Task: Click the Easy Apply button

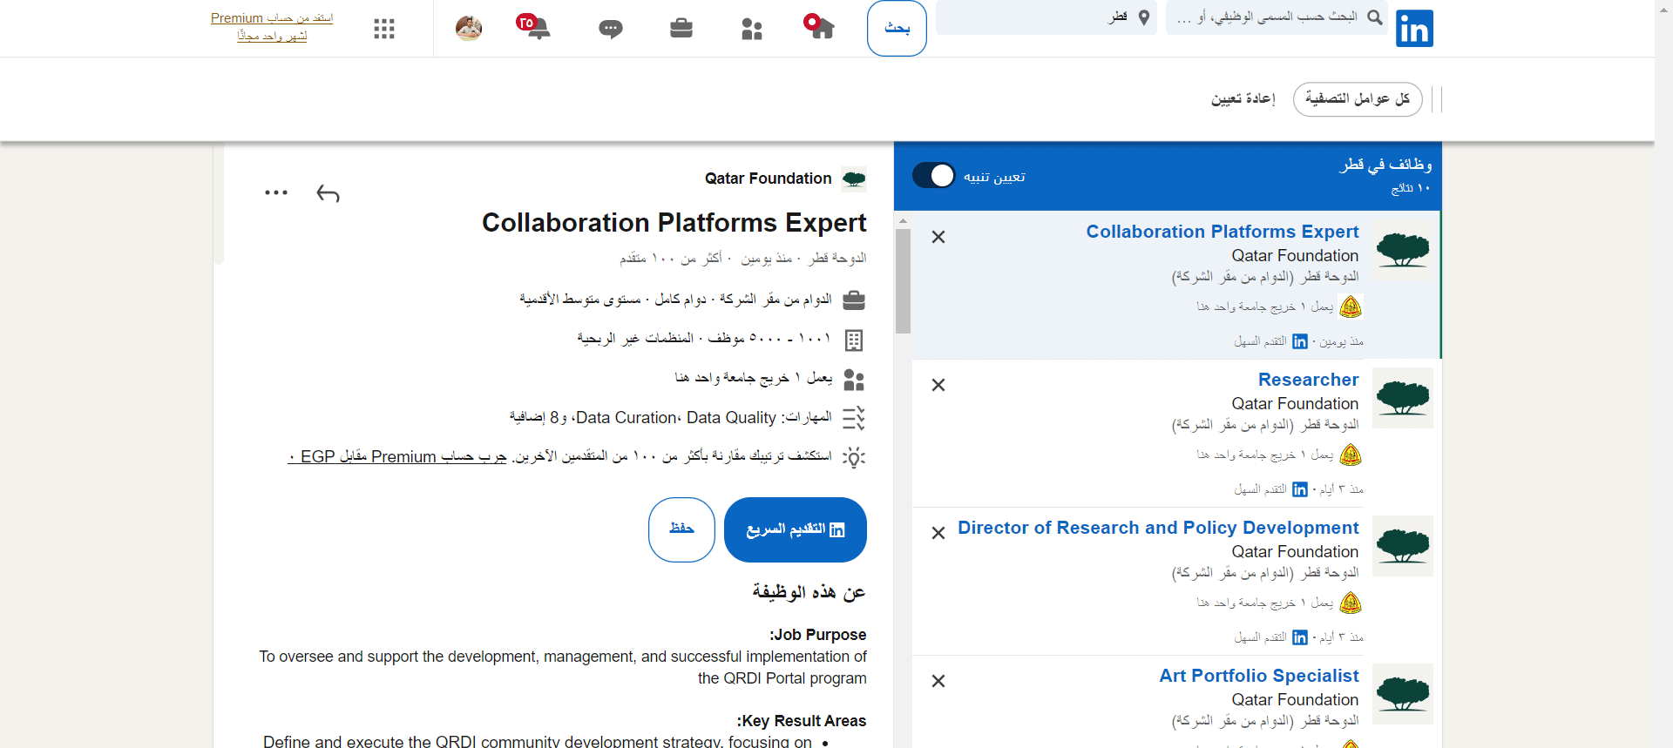Action: [796, 529]
